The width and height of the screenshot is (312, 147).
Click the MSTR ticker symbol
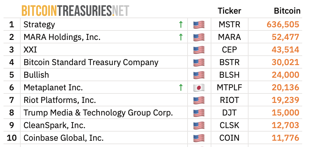coord(229,24)
